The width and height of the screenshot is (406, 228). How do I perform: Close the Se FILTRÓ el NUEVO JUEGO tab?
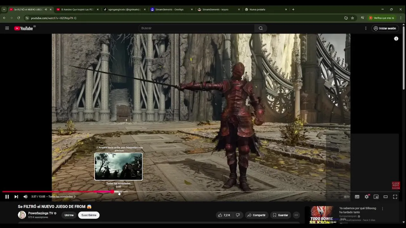pyautogui.click(x=50, y=9)
